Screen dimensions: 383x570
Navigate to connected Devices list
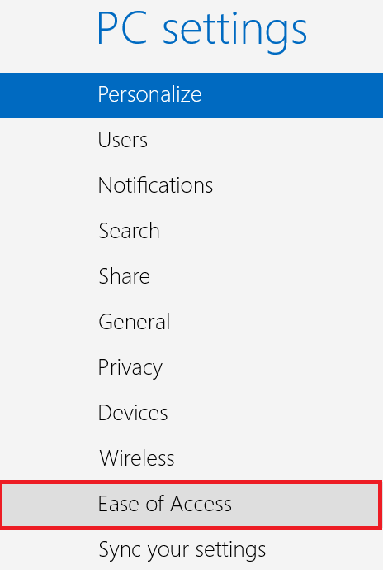click(191, 413)
